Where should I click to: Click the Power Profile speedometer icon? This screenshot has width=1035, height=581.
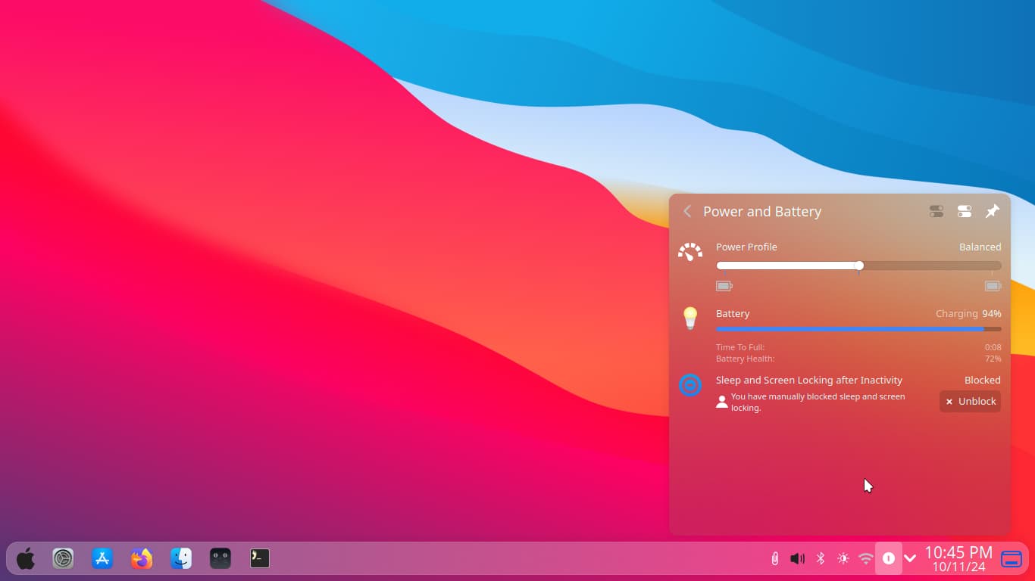coord(690,253)
